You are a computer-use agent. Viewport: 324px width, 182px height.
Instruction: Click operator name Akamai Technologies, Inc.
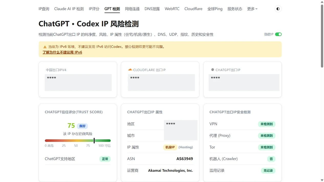171,170
